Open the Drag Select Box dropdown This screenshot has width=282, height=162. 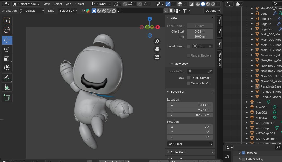[68, 11]
